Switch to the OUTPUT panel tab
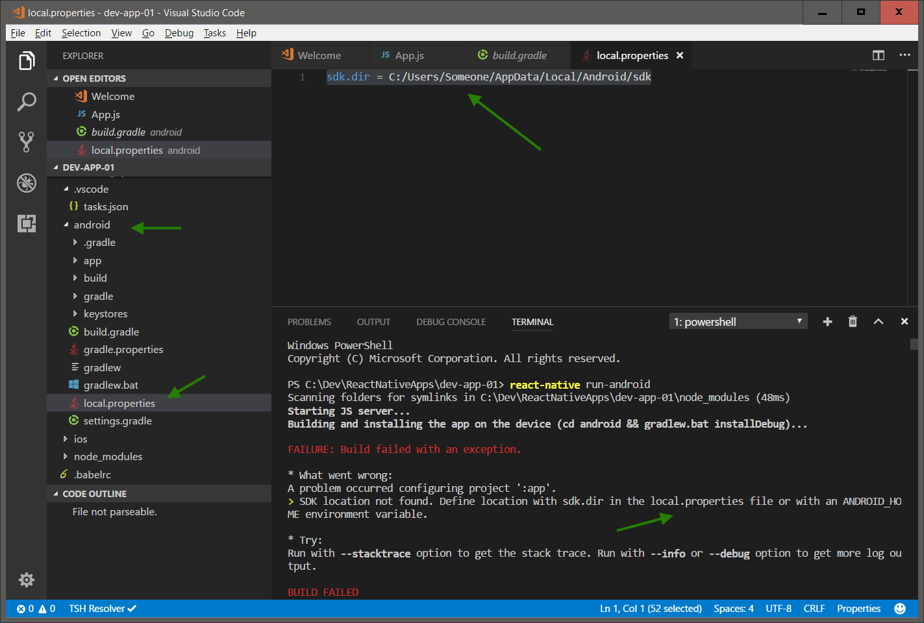924x623 pixels. (x=373, y=322)
